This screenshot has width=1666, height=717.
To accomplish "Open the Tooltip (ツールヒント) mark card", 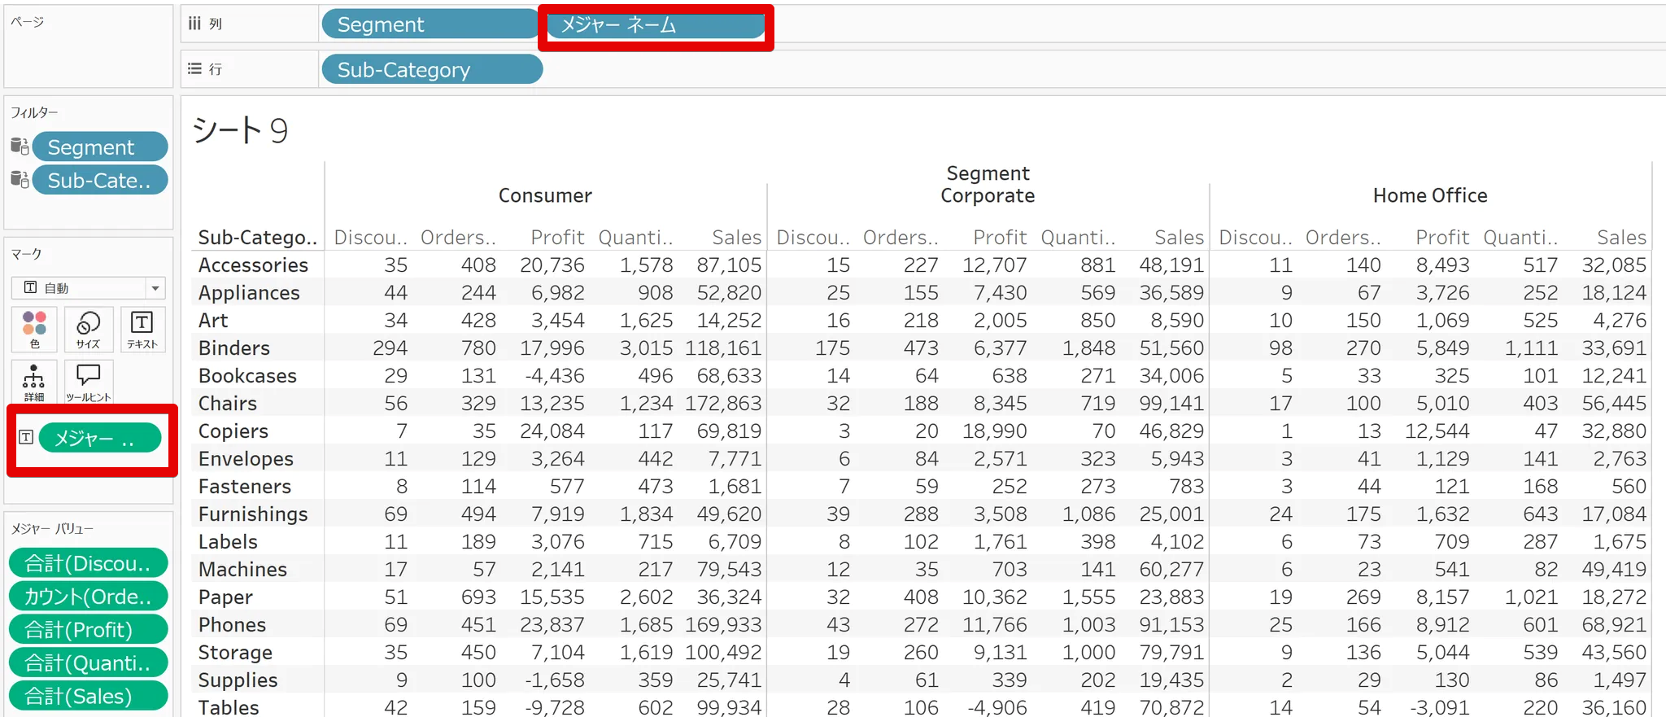I will (x=88, y=383).
